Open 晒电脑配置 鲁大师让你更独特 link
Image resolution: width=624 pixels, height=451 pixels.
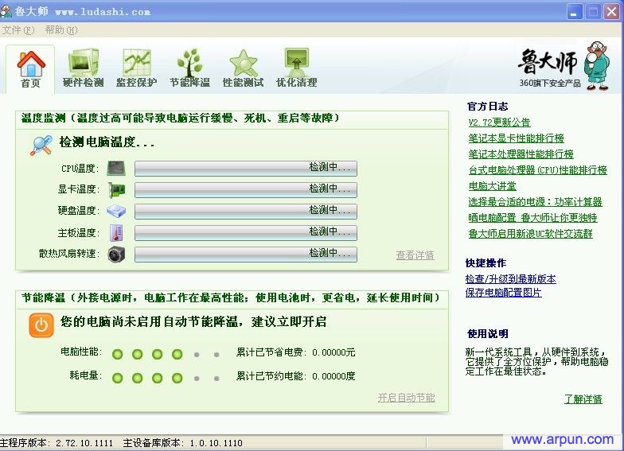click(533, 218)
